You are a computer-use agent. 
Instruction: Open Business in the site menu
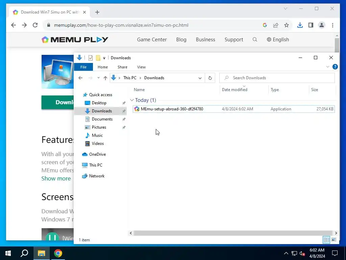205,40
